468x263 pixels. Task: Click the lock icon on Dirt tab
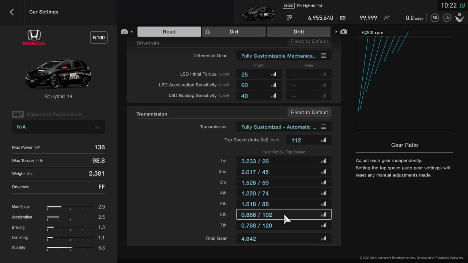point(208,32)
